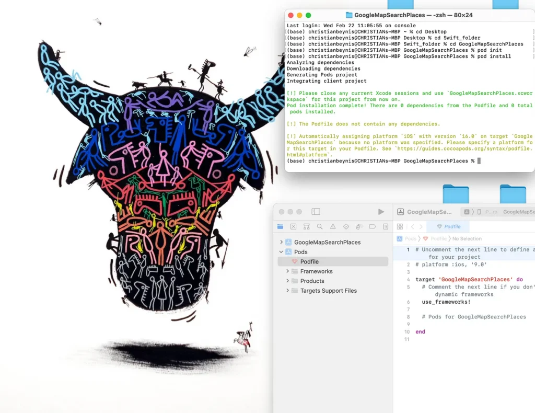Go back with editor back arrow
This screenshot has height=413, width=535.
pyautogui.click(x=413, y=226)
